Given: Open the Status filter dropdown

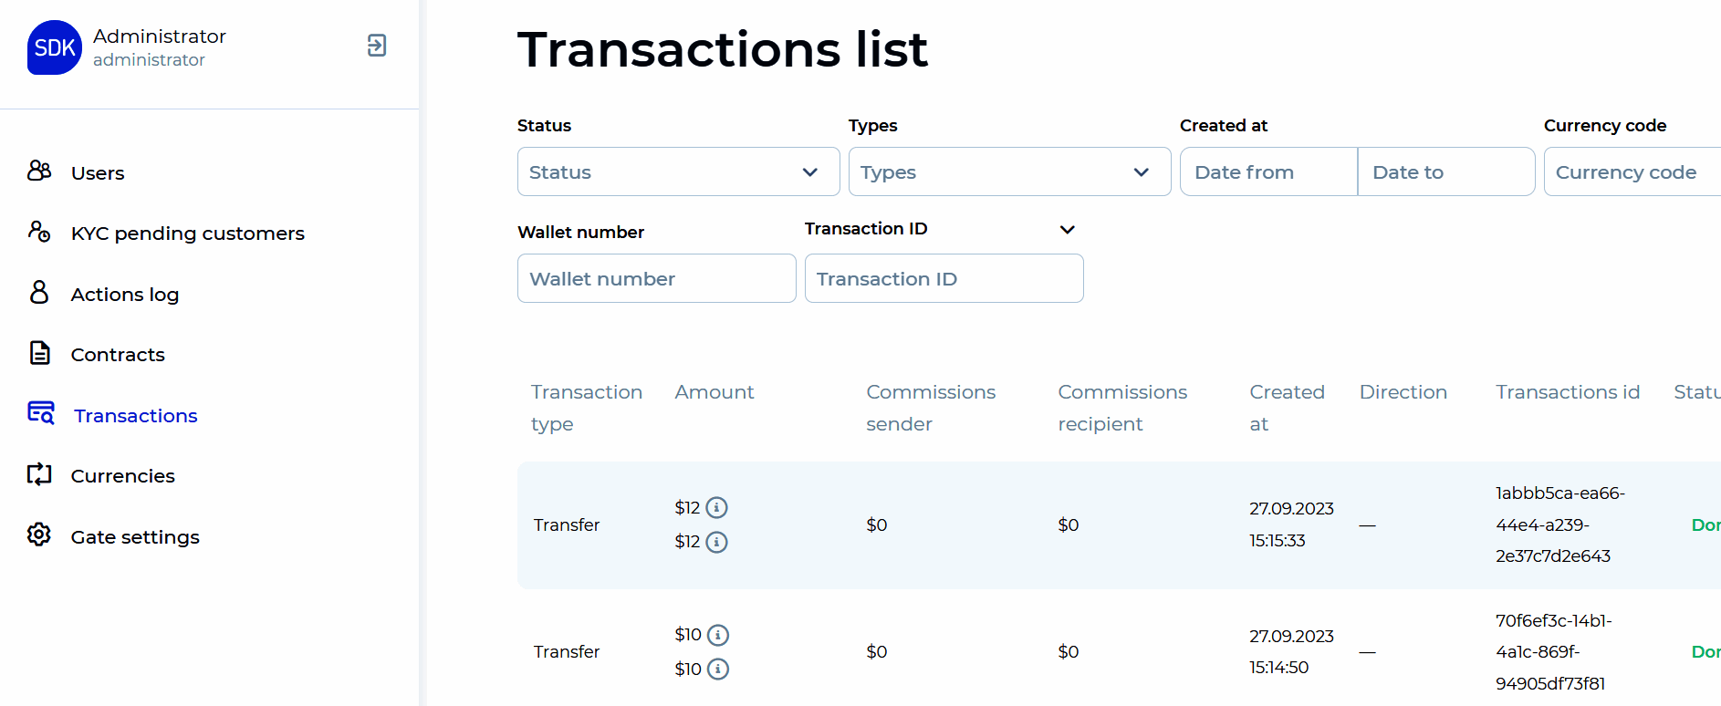Looking at the screenshot, I should [678, 171].
